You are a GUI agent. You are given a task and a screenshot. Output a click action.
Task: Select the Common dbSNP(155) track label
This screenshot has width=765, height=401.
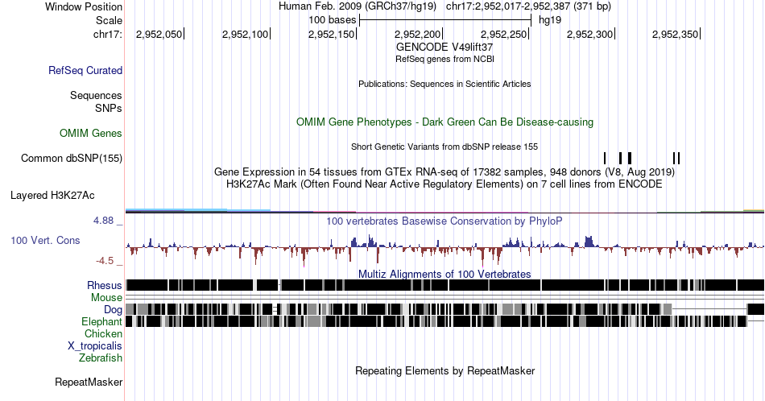coord(72,158)
